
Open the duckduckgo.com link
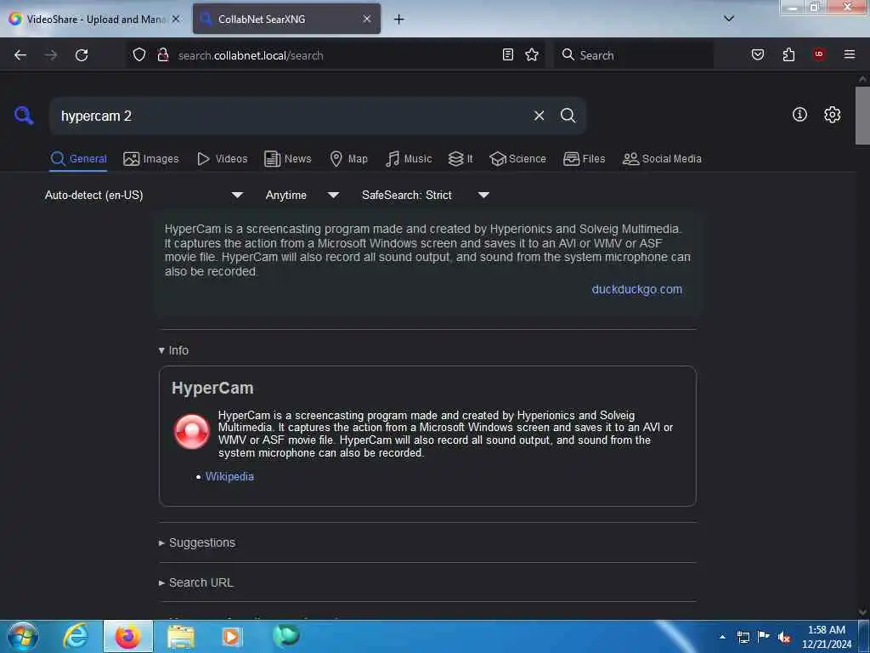(637, 289)
